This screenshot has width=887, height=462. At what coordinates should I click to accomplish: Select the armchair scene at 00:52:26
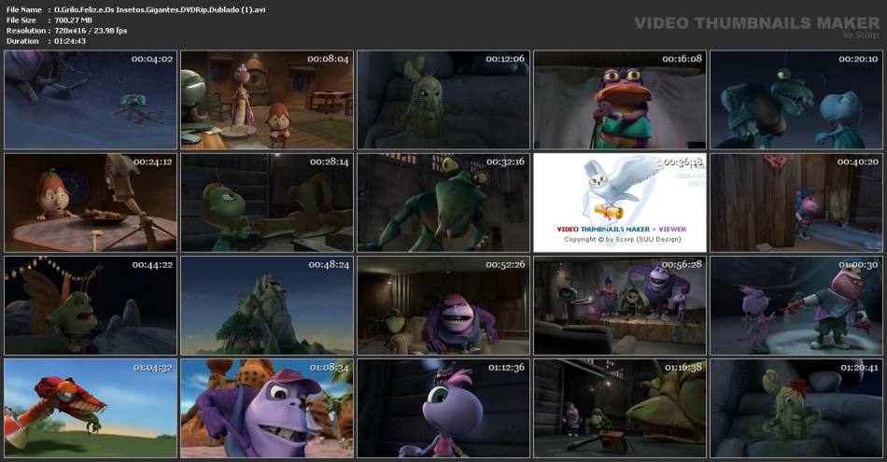[x=443, y=305]
